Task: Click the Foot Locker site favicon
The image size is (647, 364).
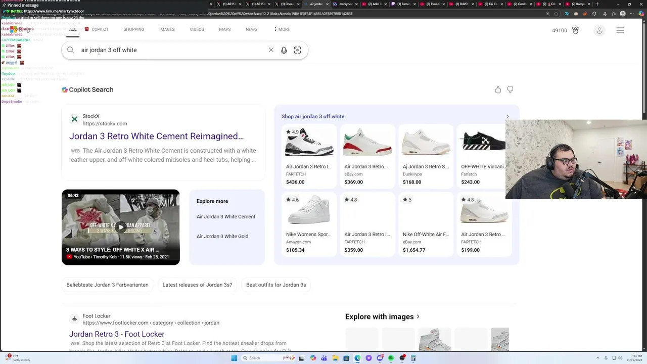Action: tap(74, 319)
